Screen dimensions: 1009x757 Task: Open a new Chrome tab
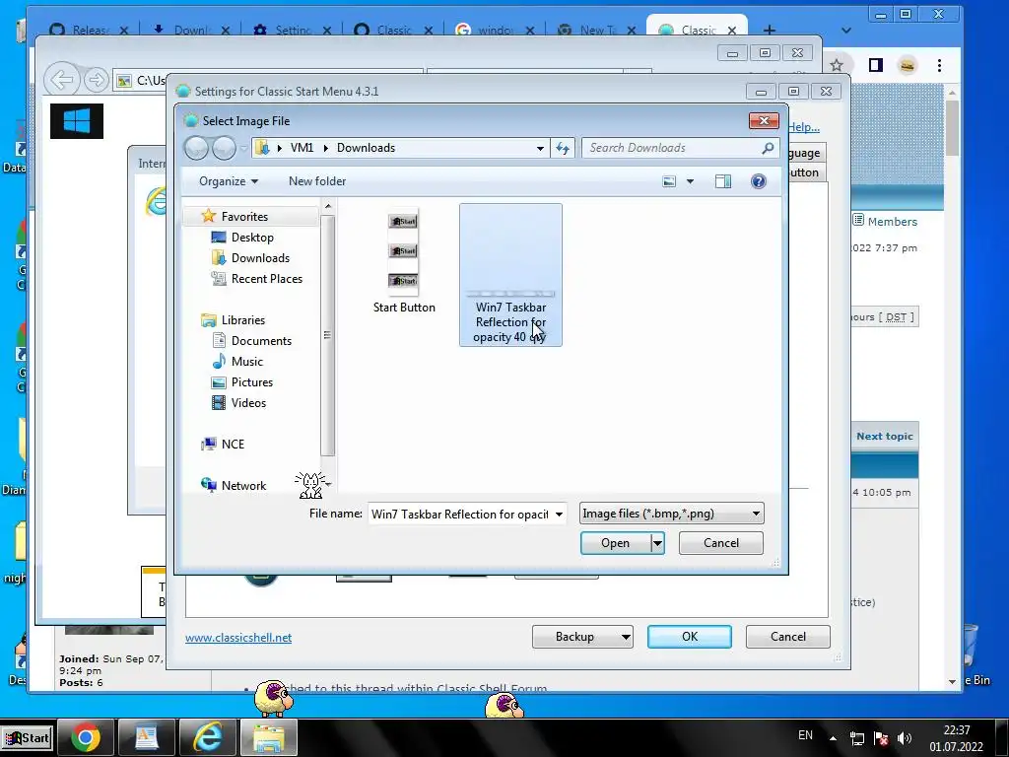coord(769,31)
